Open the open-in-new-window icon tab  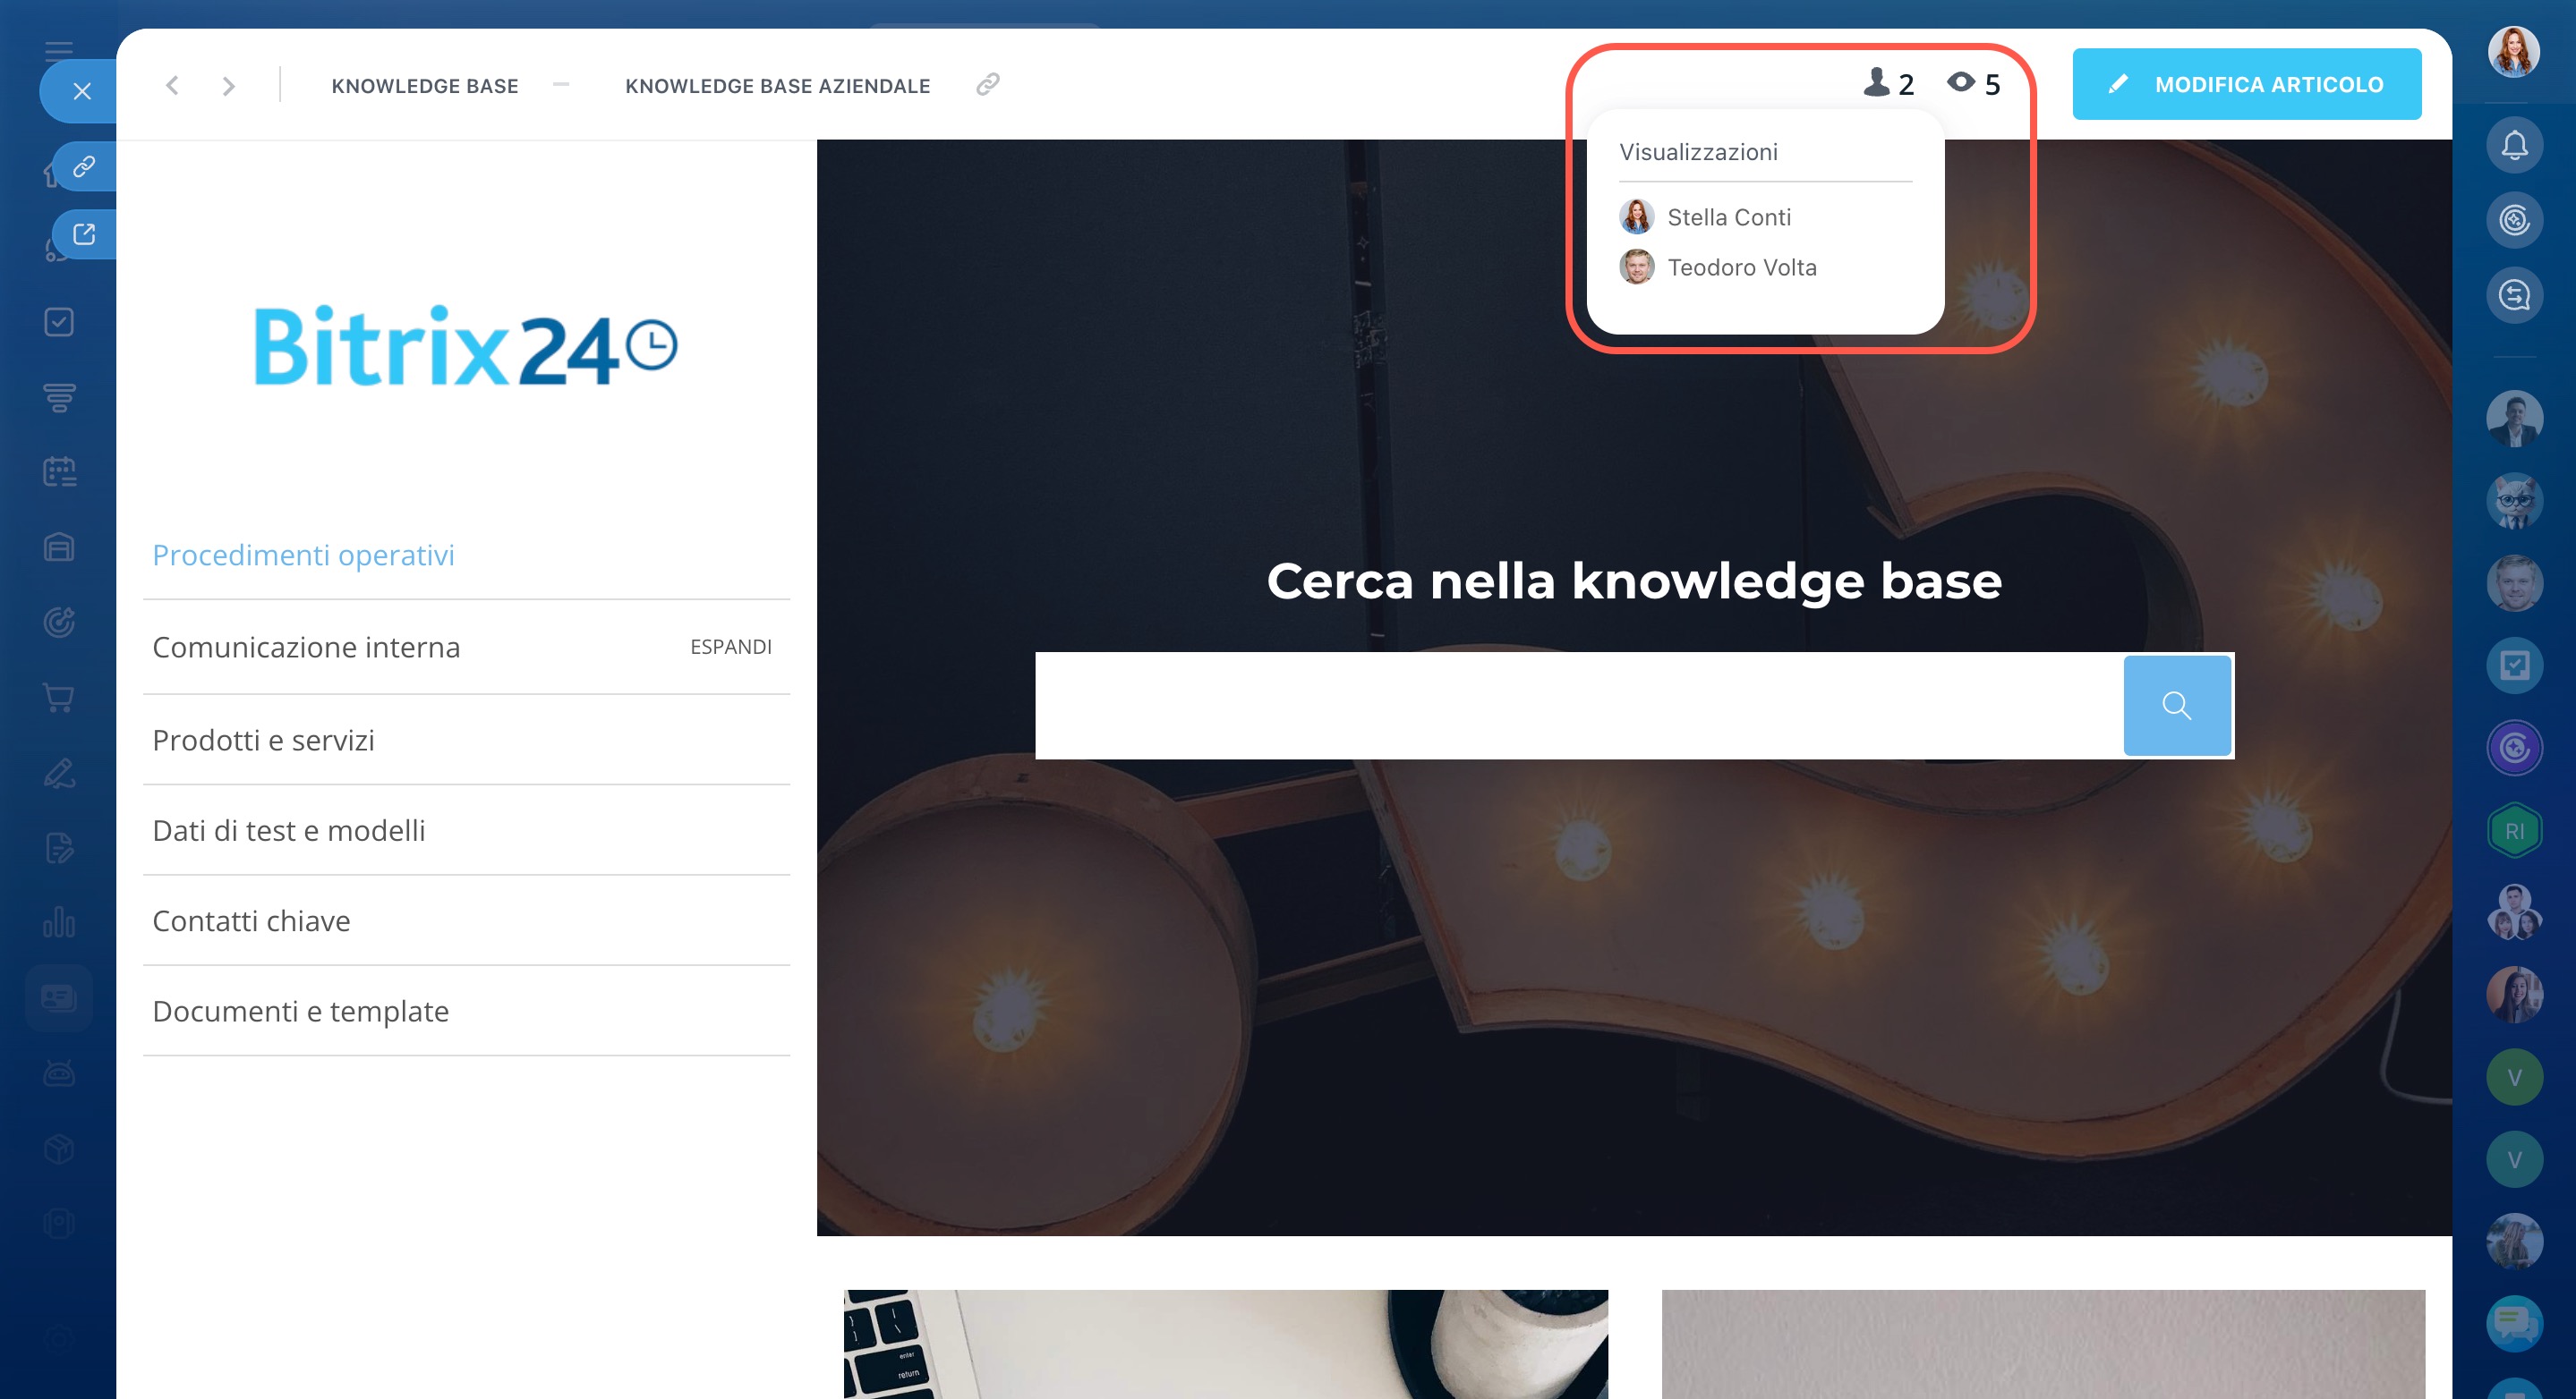[84, 233]
